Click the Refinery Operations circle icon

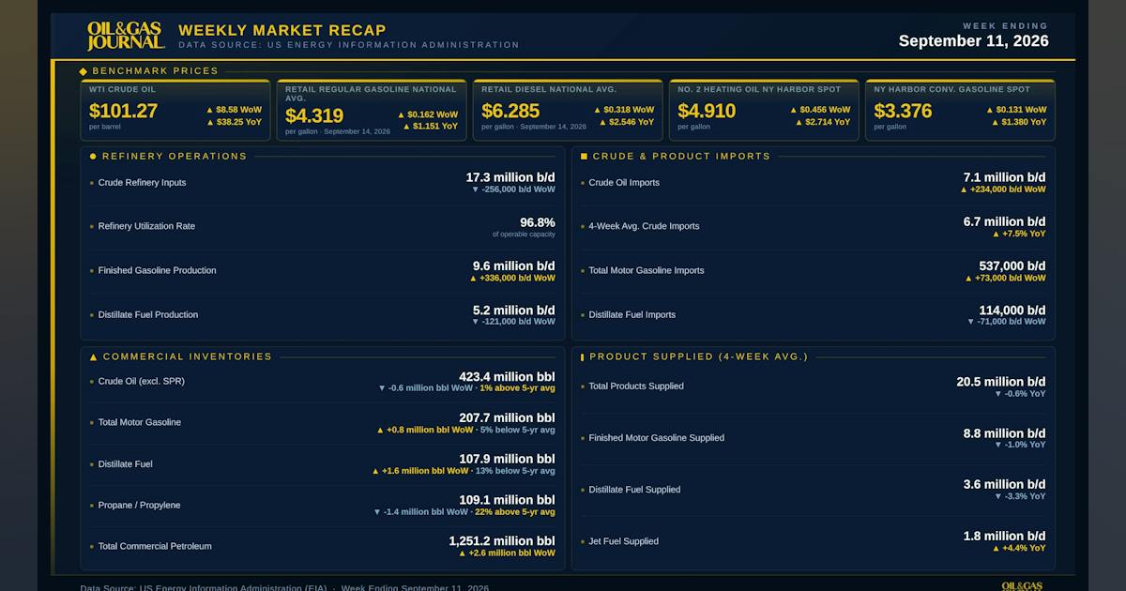[x=93, y=157]
